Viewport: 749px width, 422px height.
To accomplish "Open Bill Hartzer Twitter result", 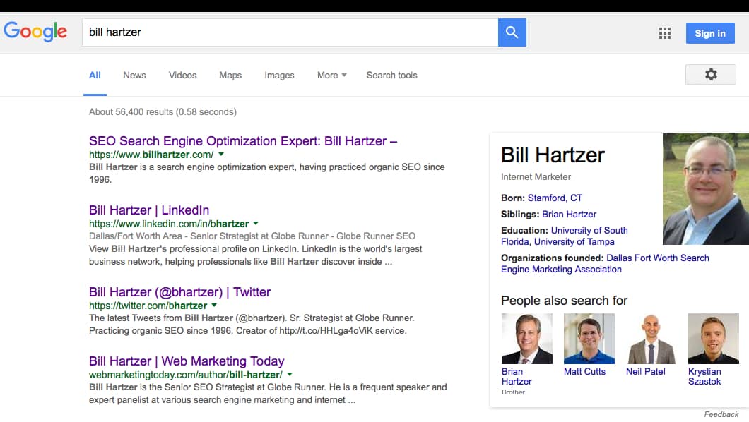I will pyautogui.click(x=179, y=292).
